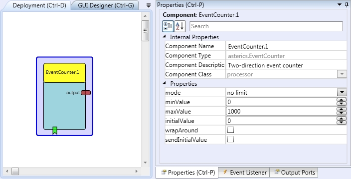Sort properties alphabetically with A-Z icon
Viewport: 351px width, 179px height.
coord(180,26)
